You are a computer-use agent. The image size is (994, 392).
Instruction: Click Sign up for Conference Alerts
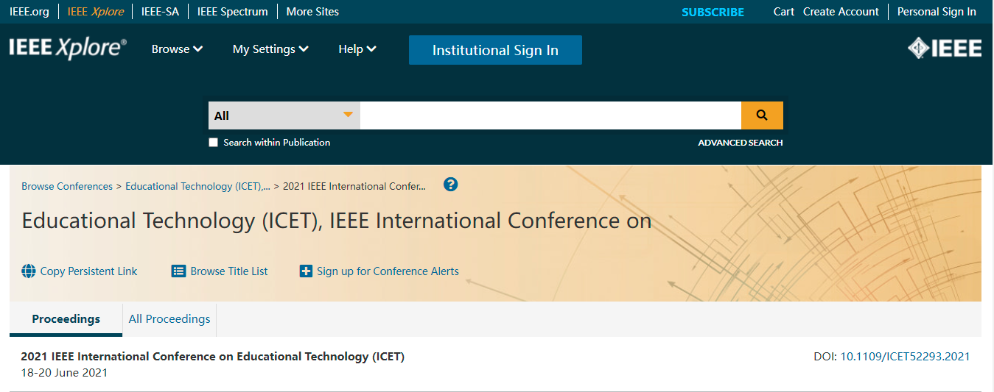point(388,271)
